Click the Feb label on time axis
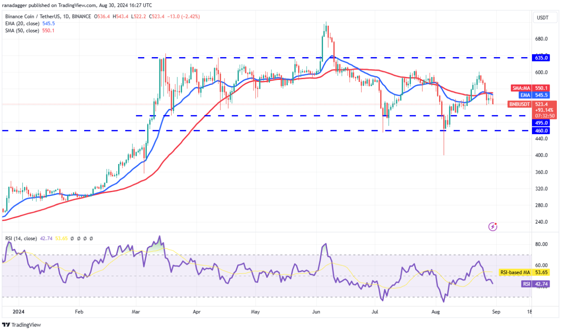561x330 pixels. pos(79,312)
